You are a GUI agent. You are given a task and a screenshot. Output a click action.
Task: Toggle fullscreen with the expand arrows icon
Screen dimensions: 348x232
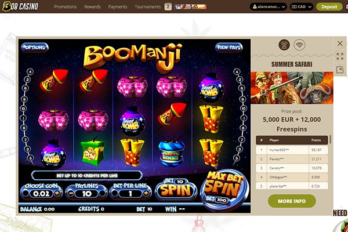[340, 56]
